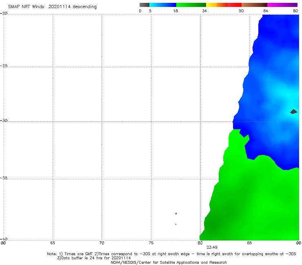Click the latitude label '-30'
Image resolution: width=302 pixels, height=265 pixels.
pos(4,120)
